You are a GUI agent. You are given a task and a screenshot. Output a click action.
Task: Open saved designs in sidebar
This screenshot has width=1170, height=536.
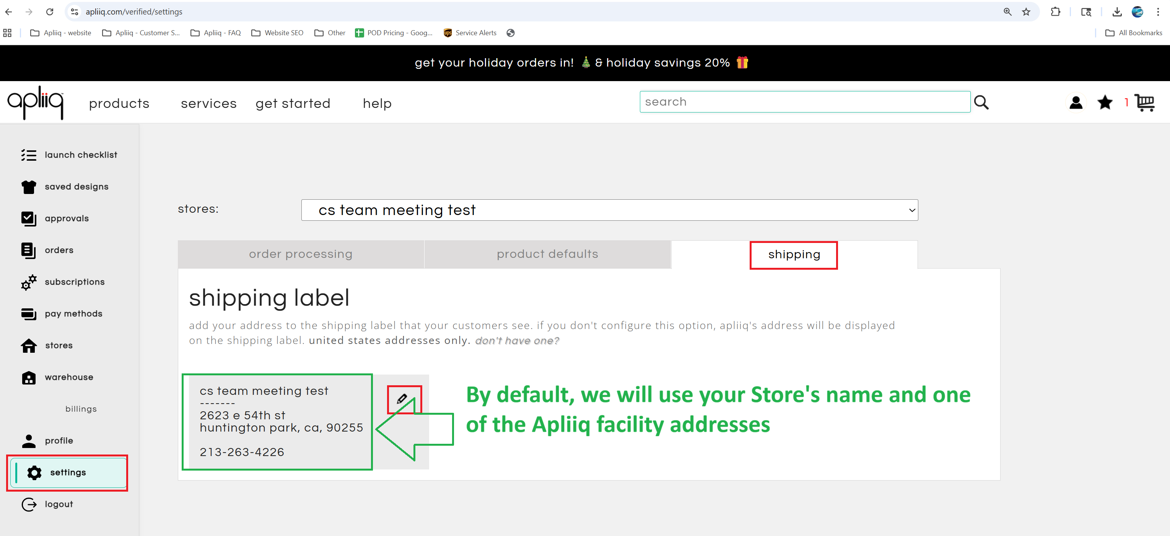point(76,187)
